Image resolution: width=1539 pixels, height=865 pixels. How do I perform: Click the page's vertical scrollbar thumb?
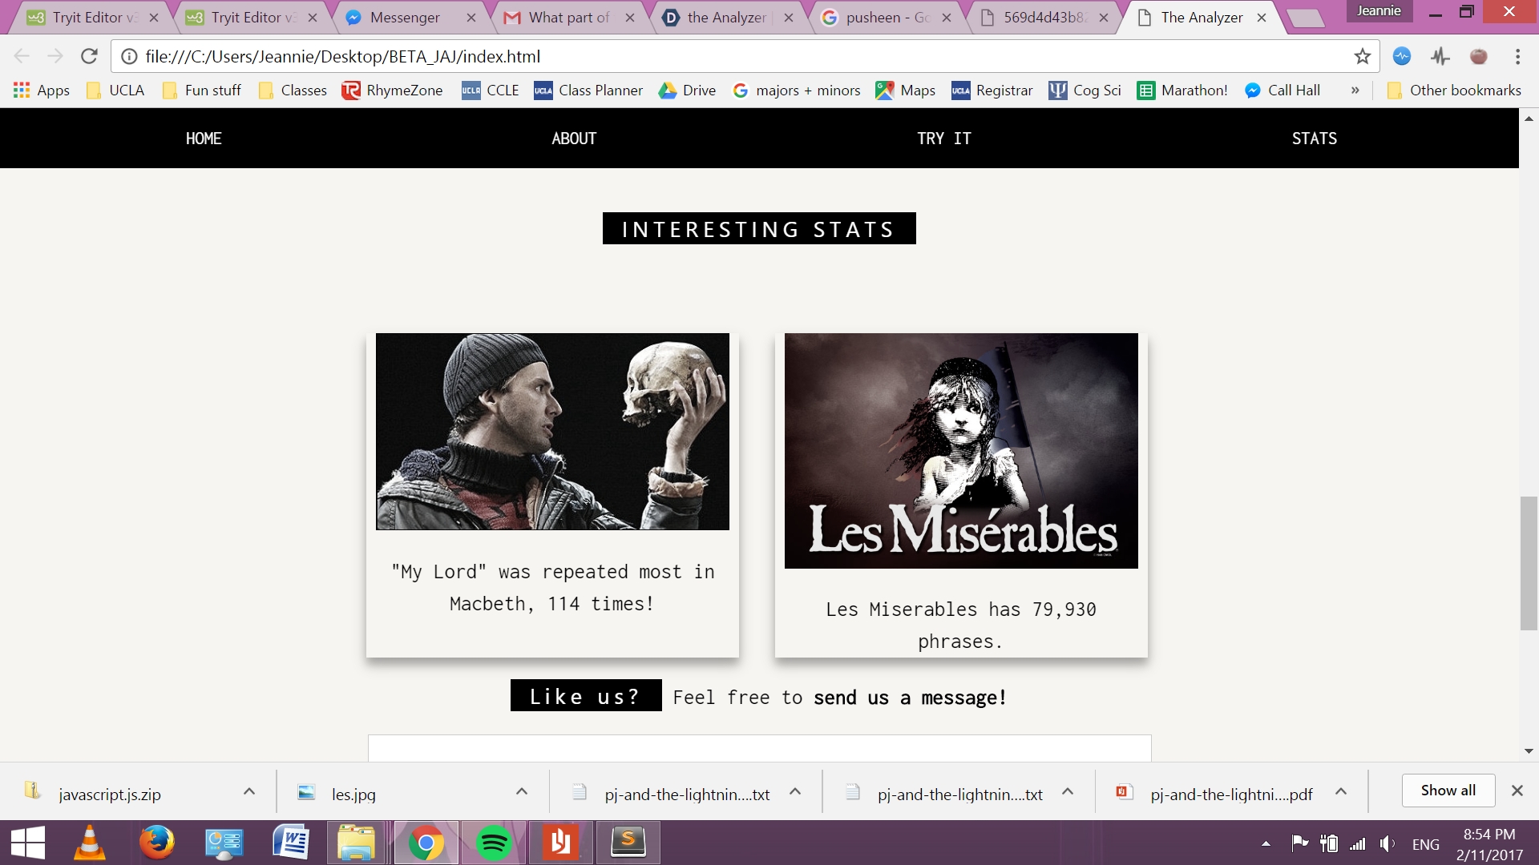click(x=1529, y=563)
